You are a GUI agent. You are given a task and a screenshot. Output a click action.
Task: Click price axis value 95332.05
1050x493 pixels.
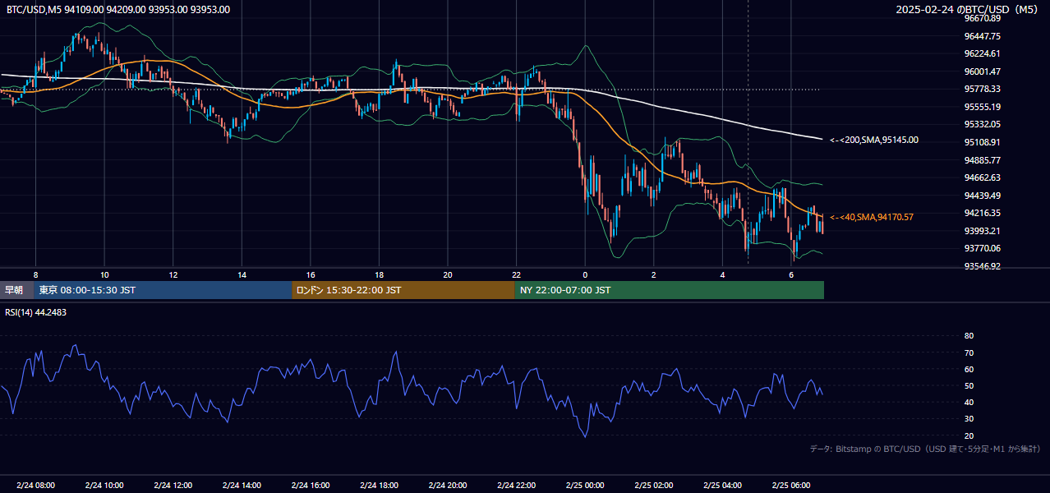click(x=982, y=124)
